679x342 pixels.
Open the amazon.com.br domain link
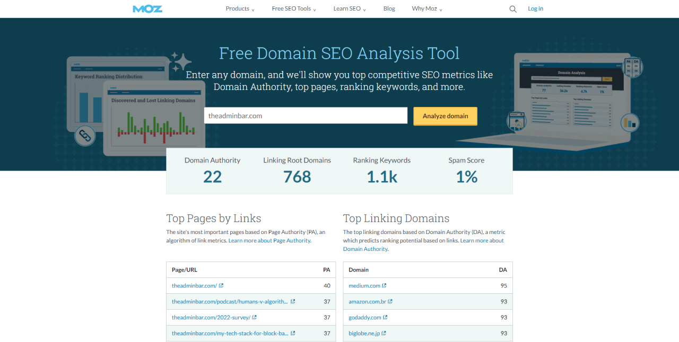[x=368, y=301]
